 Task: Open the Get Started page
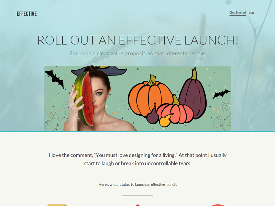pyautogui.click(x=238, y=13)
